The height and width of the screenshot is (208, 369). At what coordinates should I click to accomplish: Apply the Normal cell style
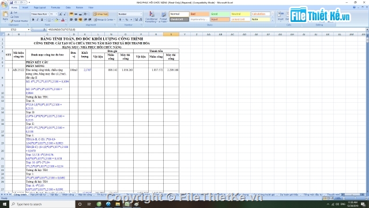click(179, 14)
